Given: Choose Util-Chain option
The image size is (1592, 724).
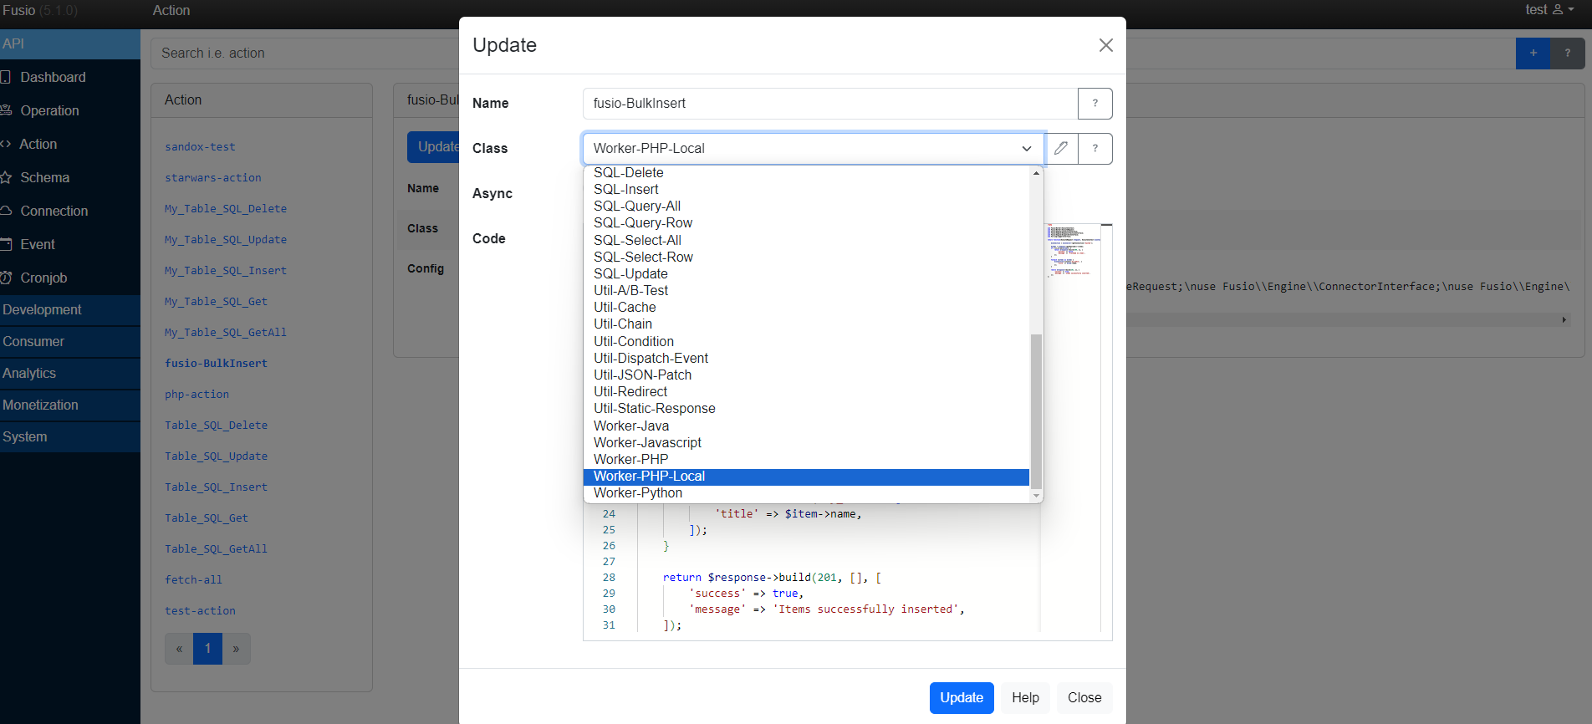Looking at the screenshot, I should pos(806,324).
